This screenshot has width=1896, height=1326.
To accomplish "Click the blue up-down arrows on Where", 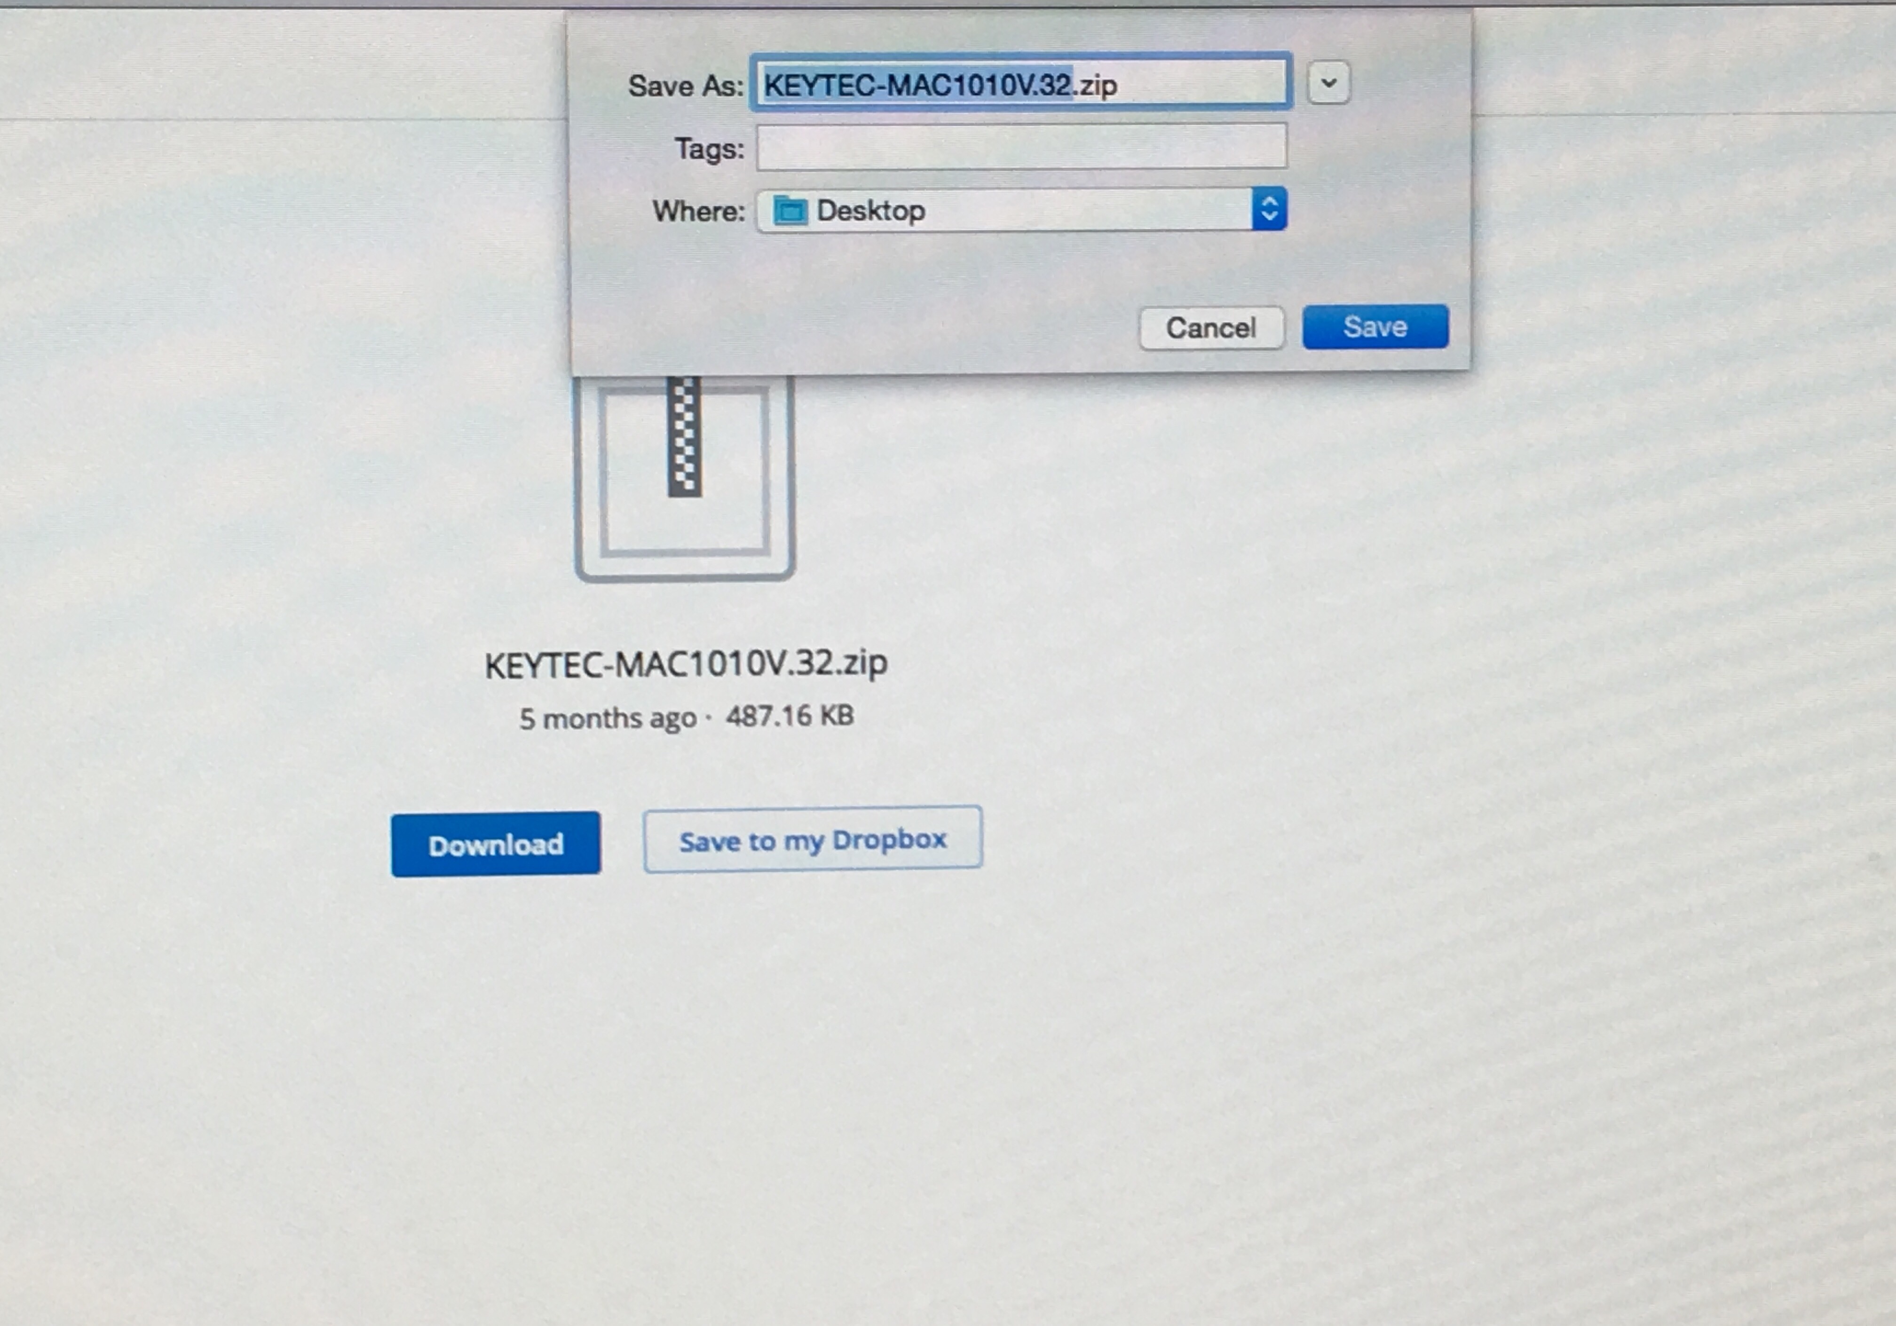I will (x=1268, y=209).
